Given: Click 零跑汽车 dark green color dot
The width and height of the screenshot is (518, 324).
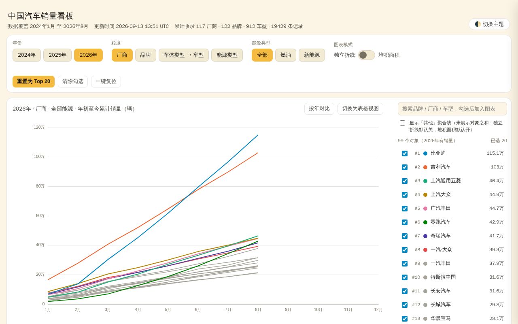Looking at the screenshot, I should click(x=425, y=222).
